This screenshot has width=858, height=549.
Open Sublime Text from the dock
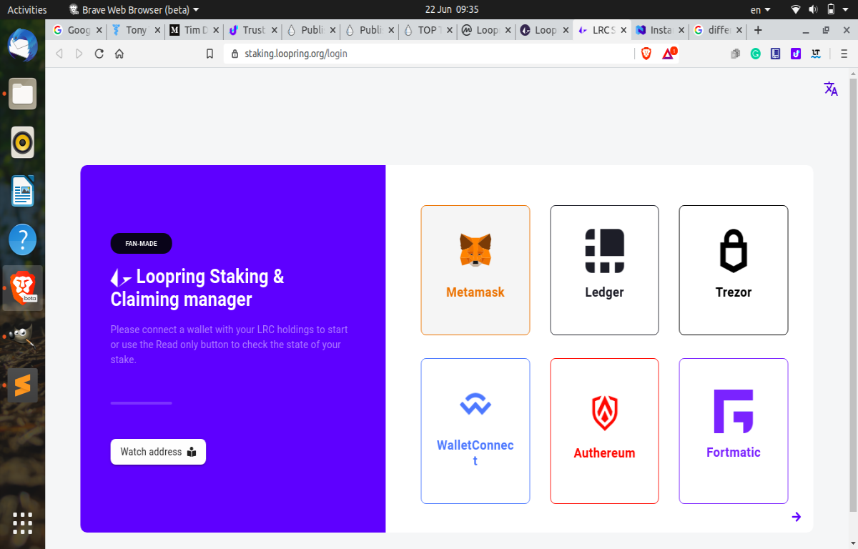(23, 385)
